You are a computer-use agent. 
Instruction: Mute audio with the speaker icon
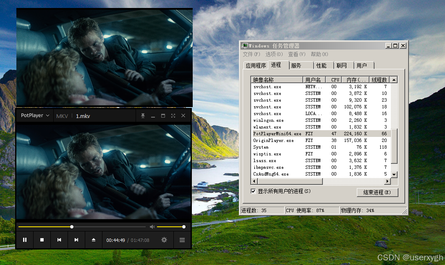pyautogui.click(x=152, y=227)
